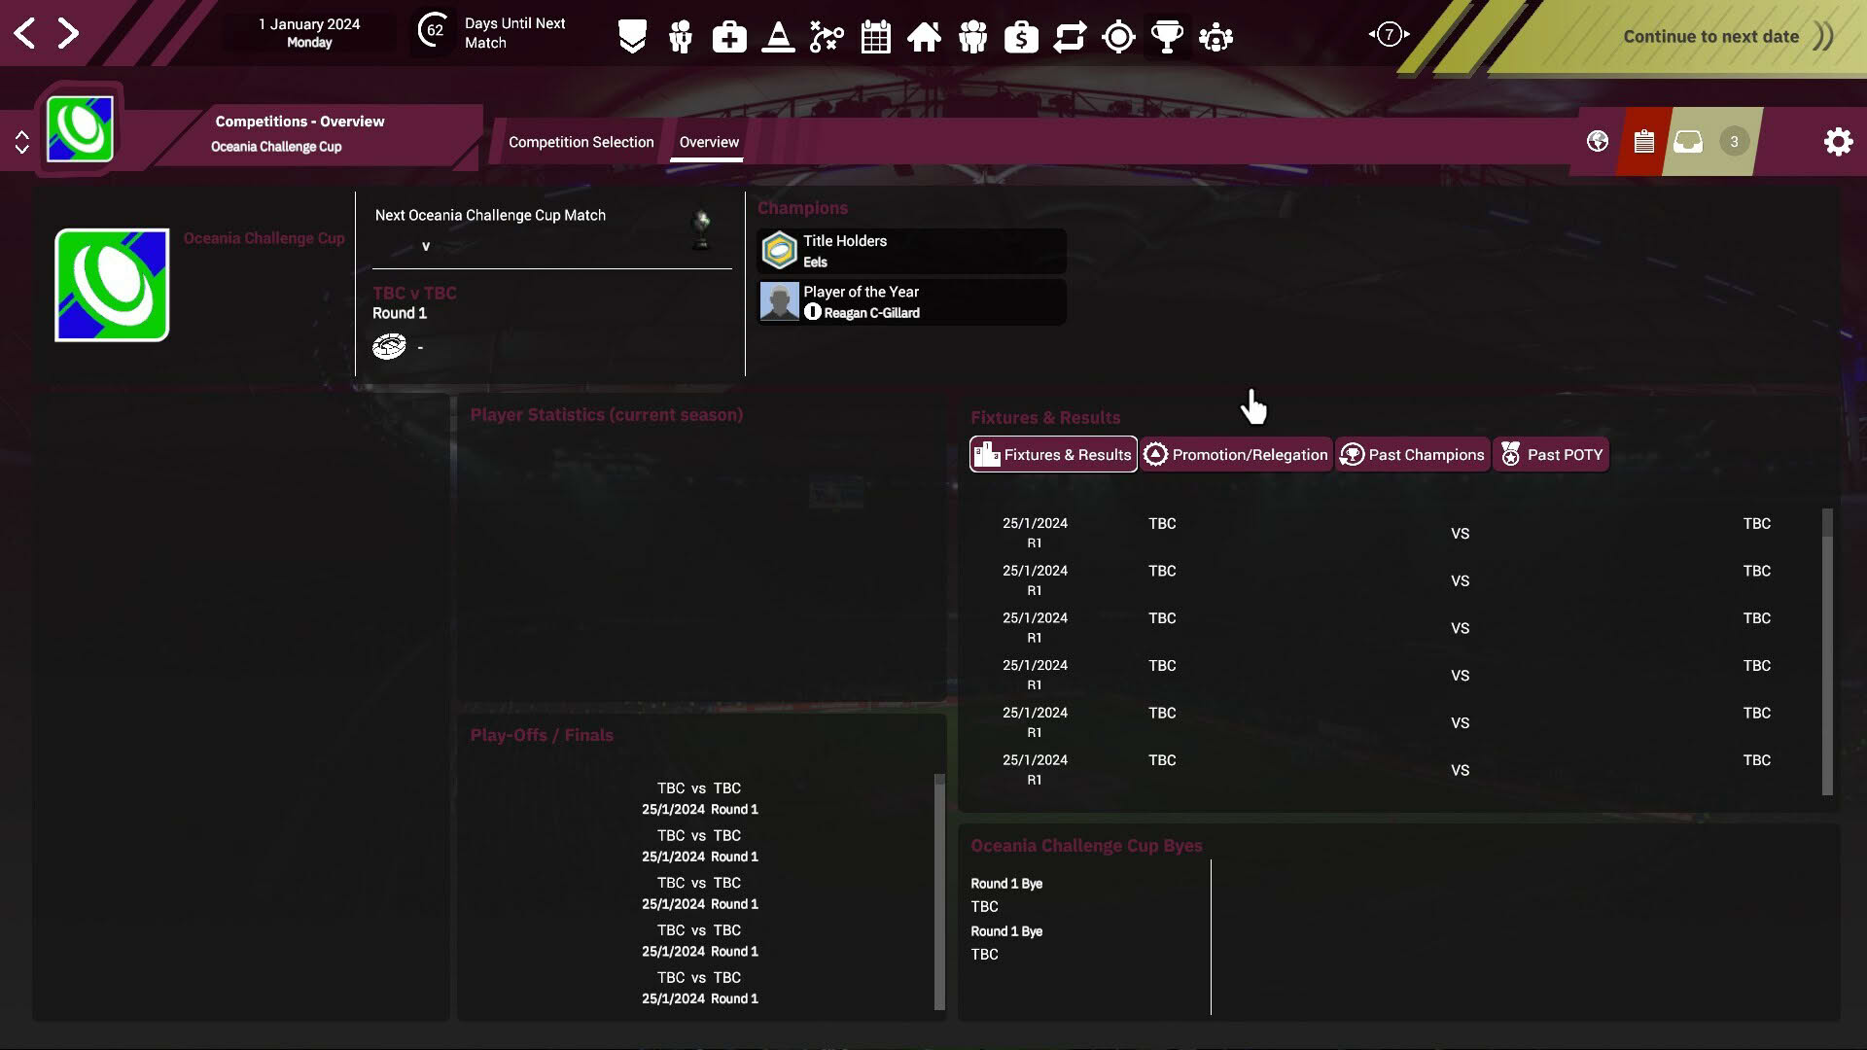Go forward with the right arrow

68,34
